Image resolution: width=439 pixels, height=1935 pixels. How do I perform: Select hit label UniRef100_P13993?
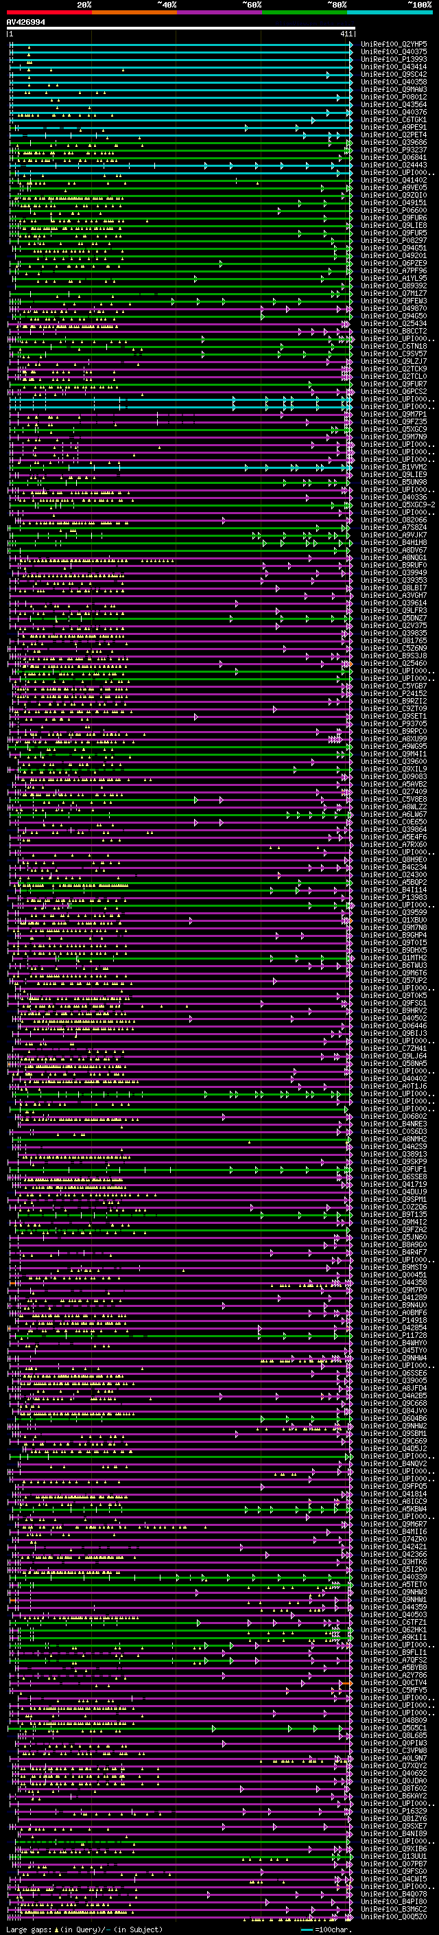coord(394,59)
